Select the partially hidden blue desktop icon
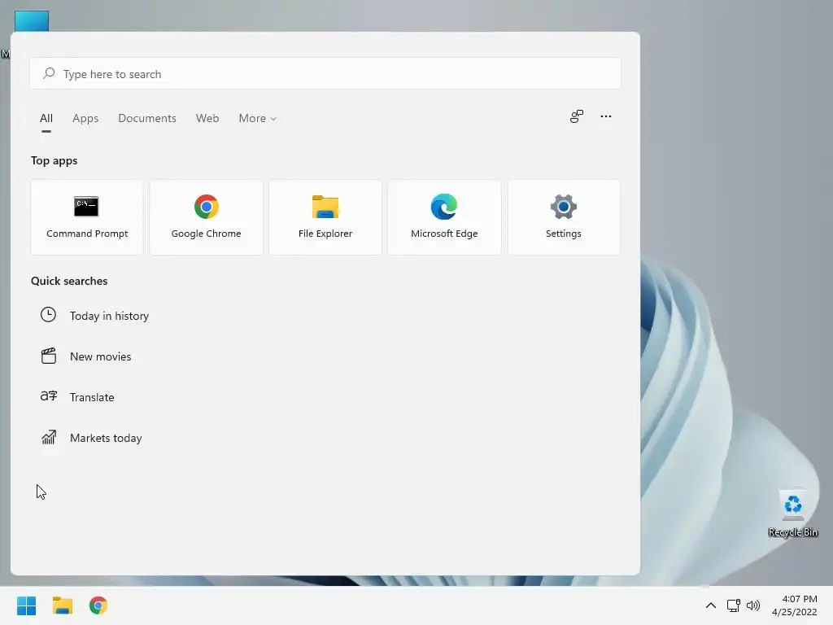 tap(32, 21)
